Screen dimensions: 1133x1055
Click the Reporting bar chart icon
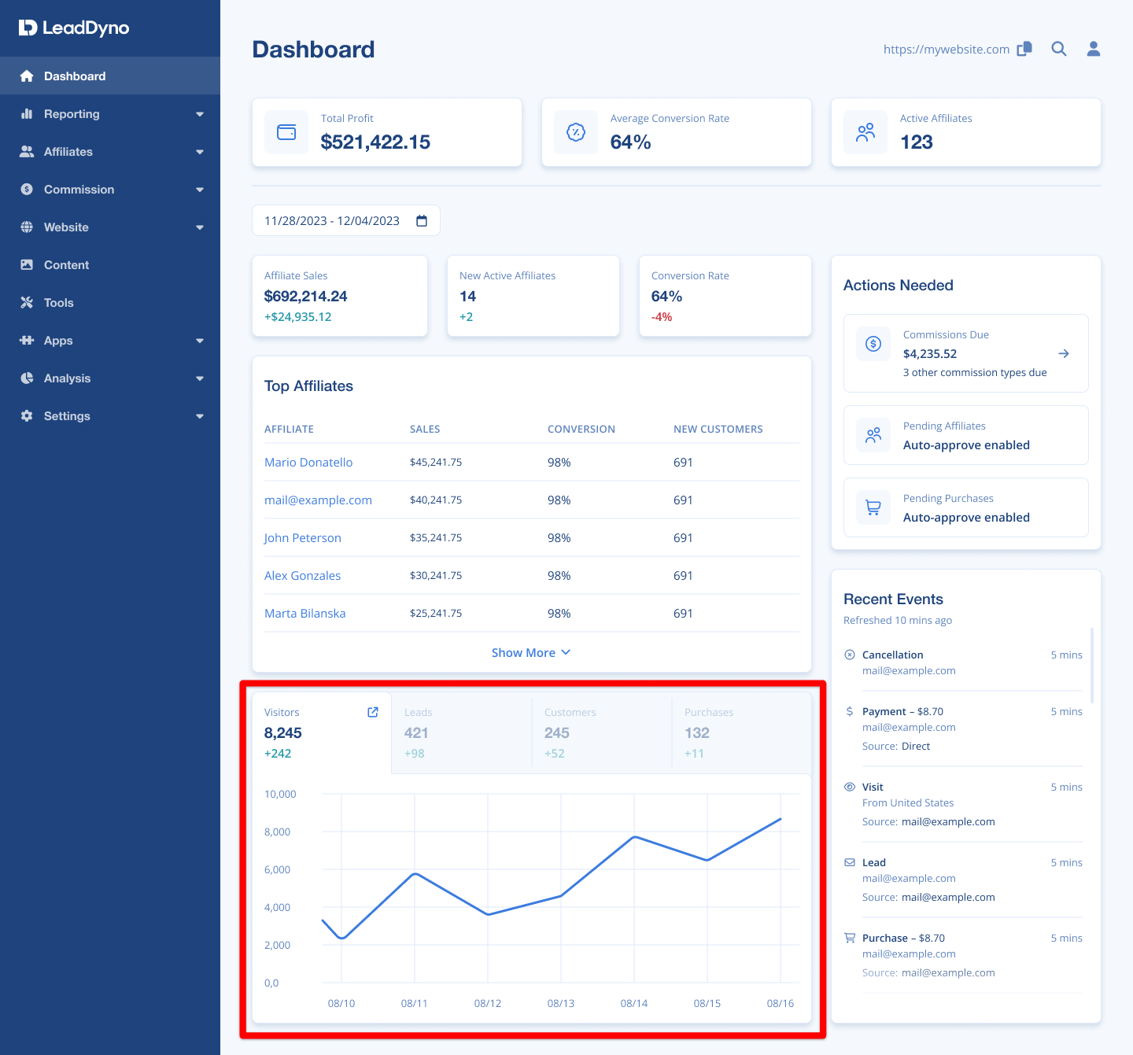[x=27, y=113]
